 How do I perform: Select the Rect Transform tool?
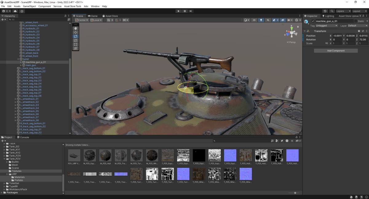[75, 44]
